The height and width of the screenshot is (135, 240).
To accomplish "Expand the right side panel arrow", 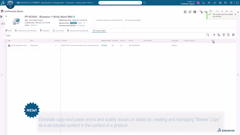I will 238,75.
